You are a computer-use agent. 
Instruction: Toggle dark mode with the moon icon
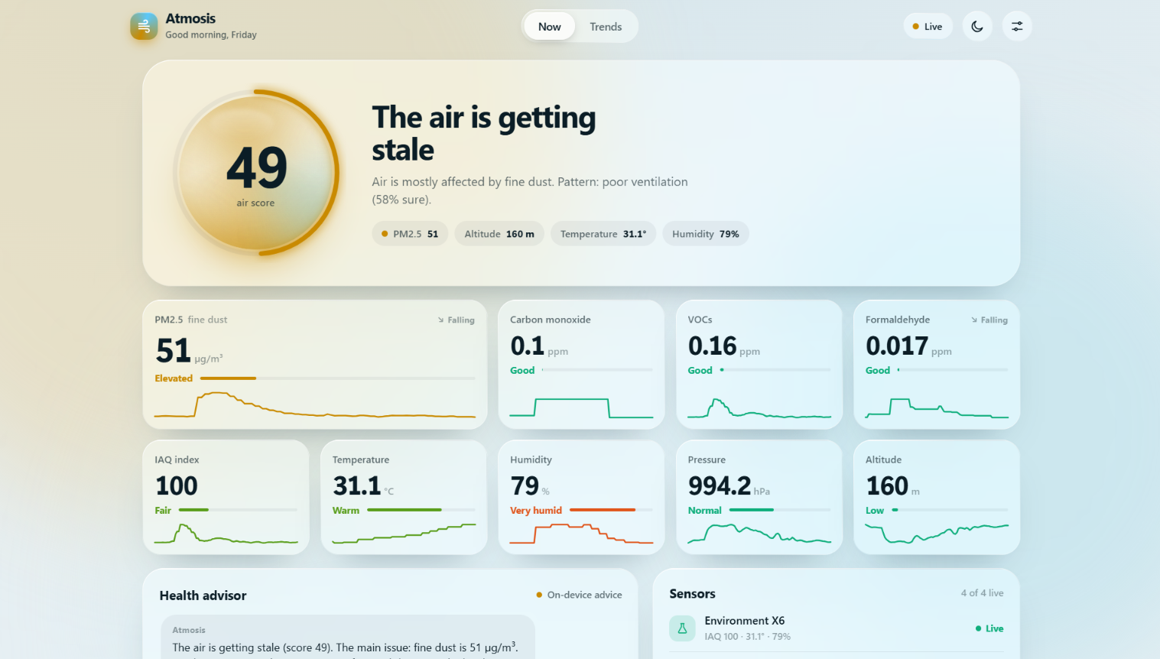977,26
